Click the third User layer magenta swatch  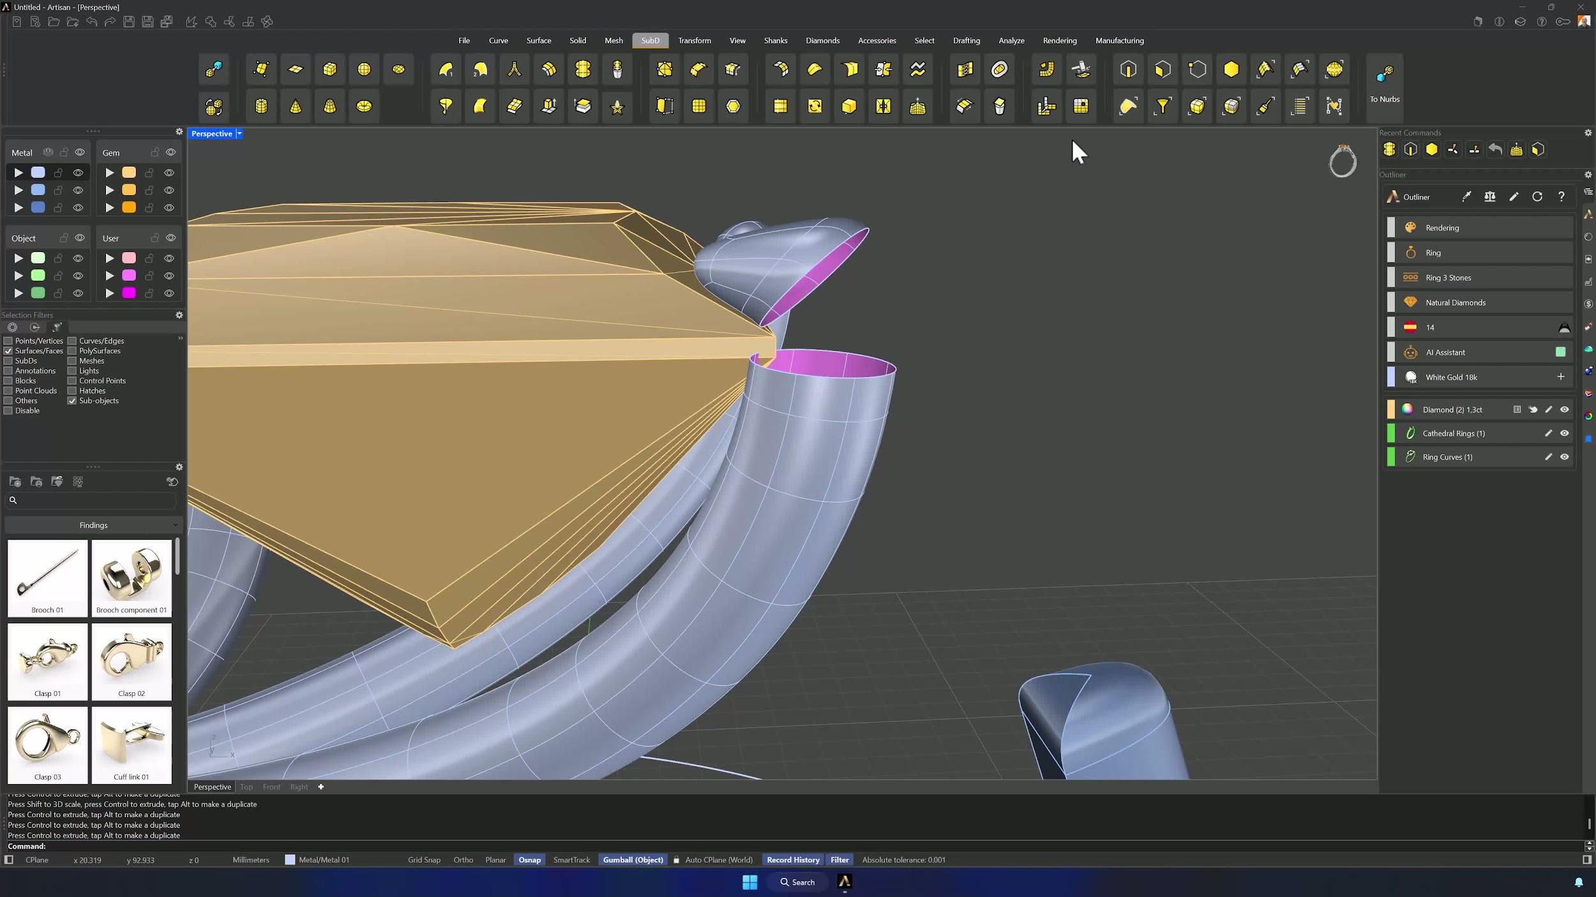tap(129, 293)
